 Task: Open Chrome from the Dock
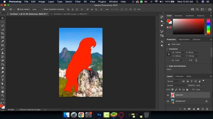tap(81, 115)
